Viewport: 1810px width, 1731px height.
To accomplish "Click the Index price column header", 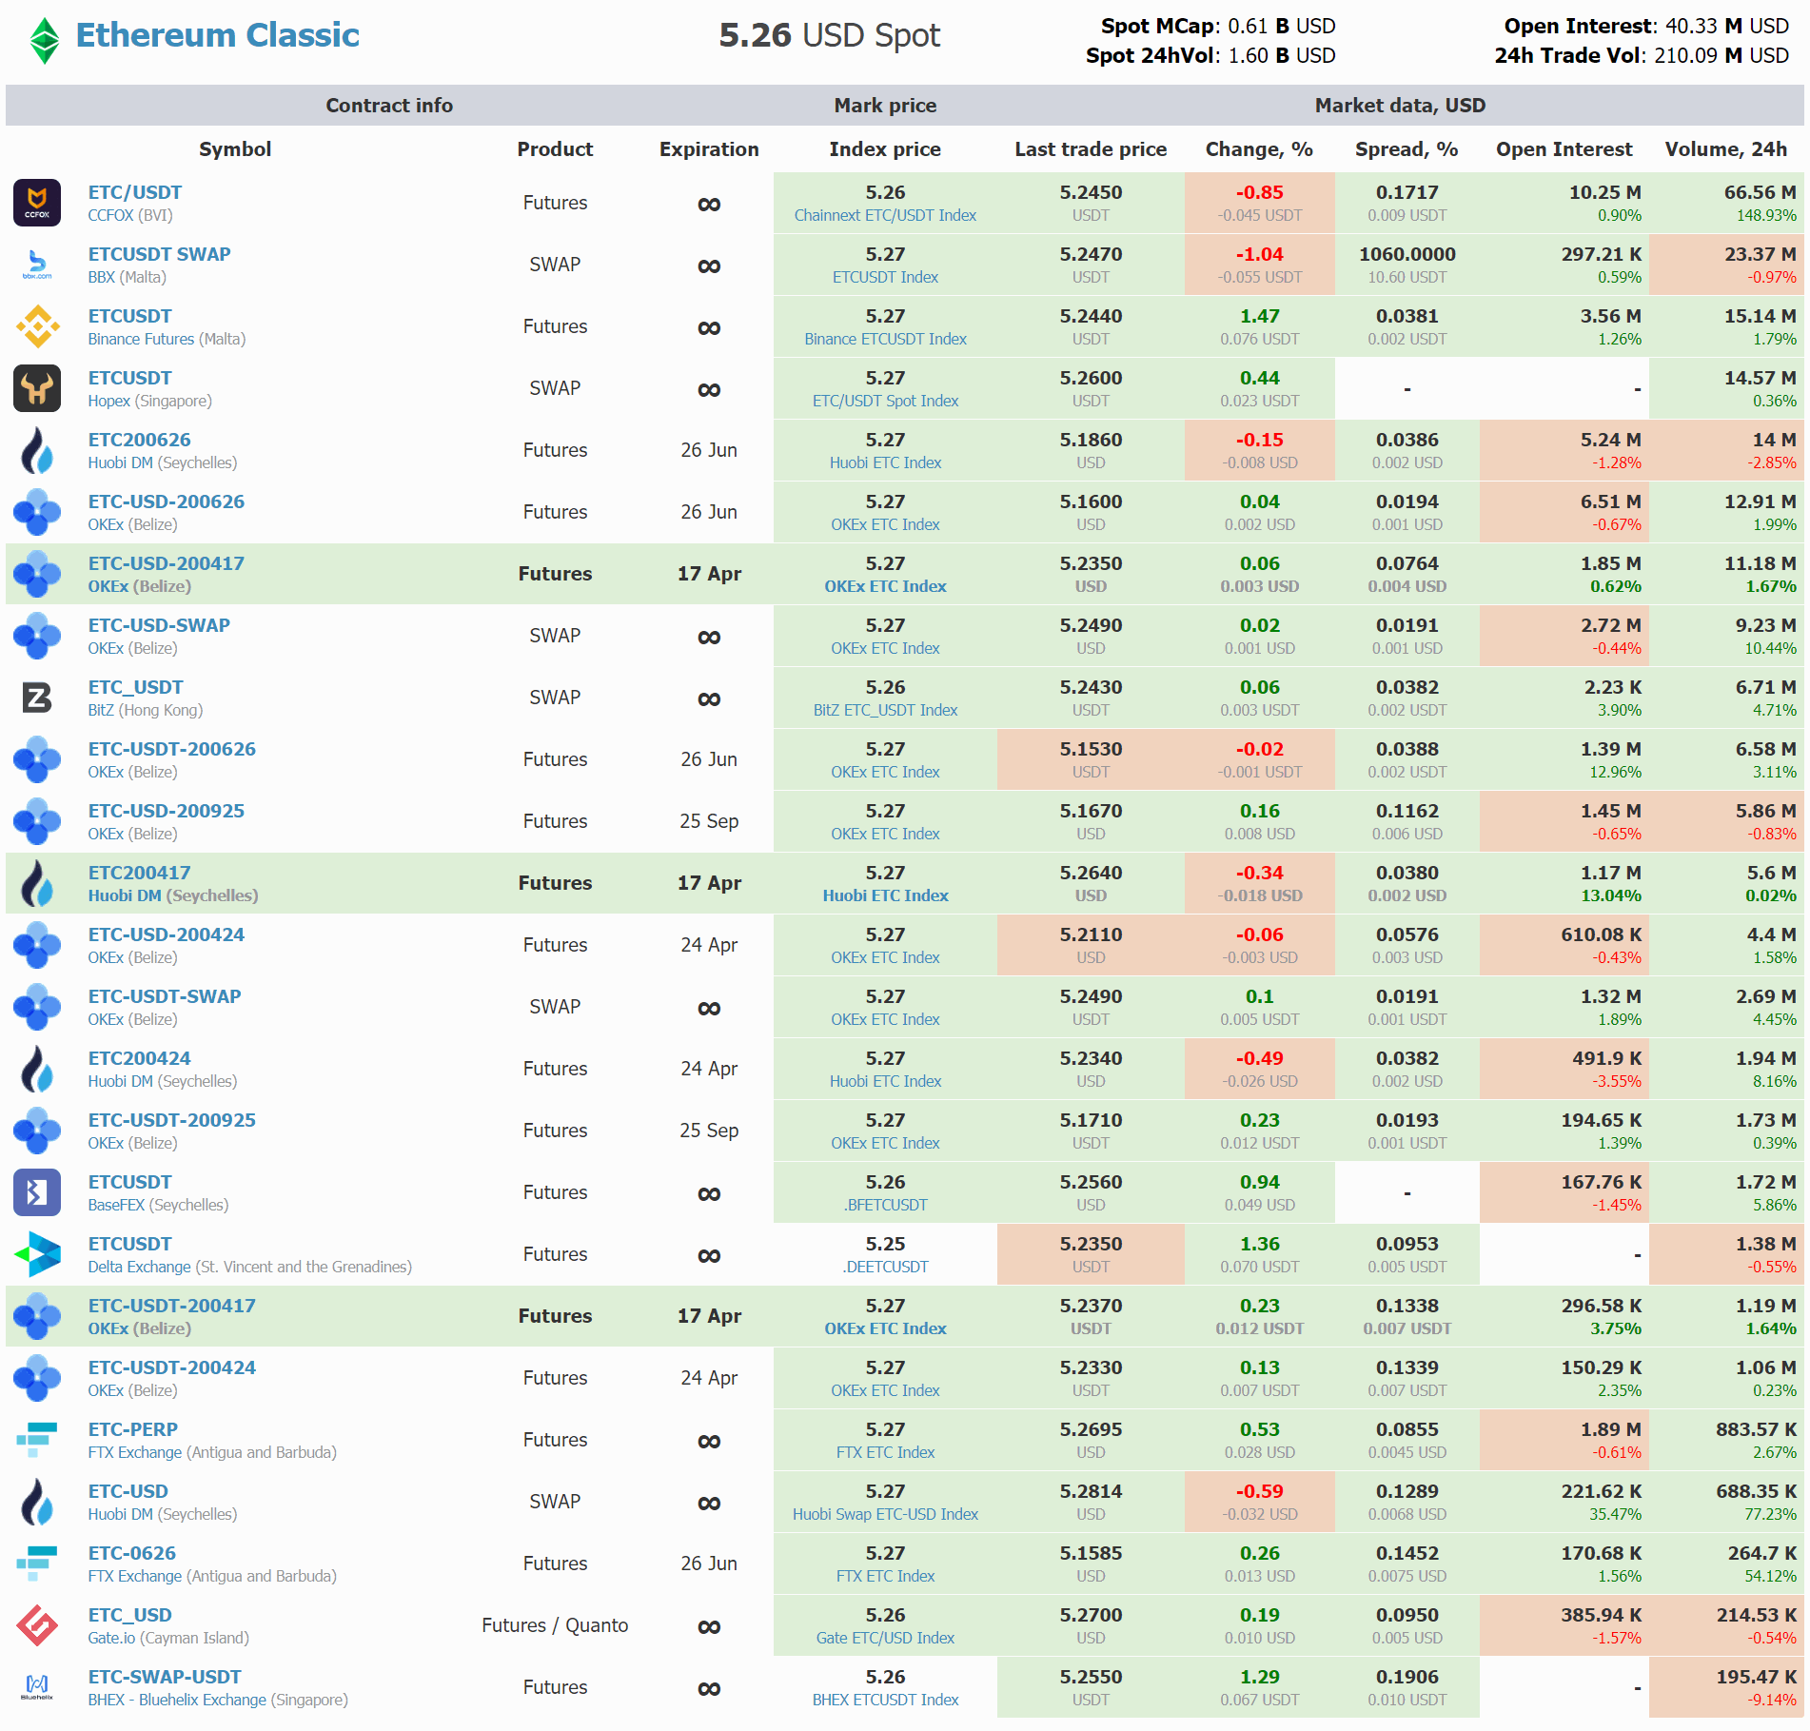I will 885,149.
